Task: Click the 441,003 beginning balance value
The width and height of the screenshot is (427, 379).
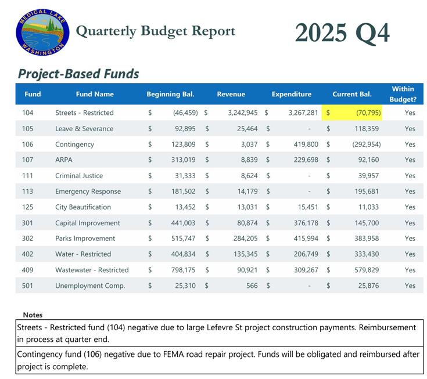Action: click(183, 223)
